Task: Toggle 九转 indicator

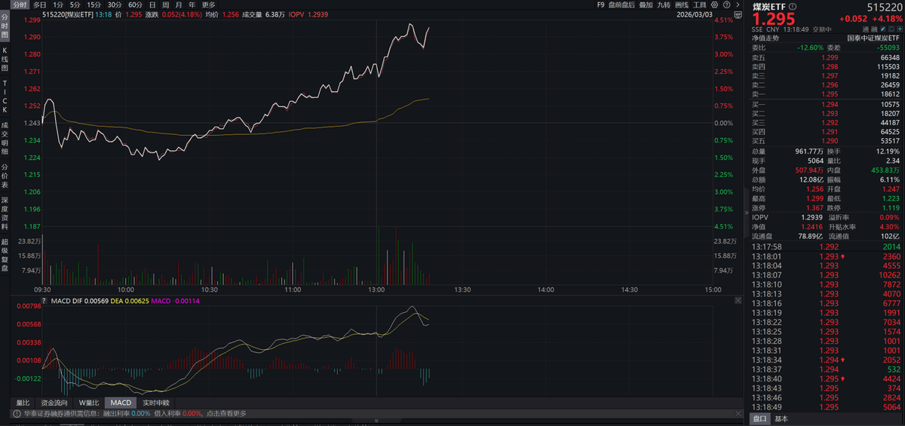Action: [x=664, y=5]
